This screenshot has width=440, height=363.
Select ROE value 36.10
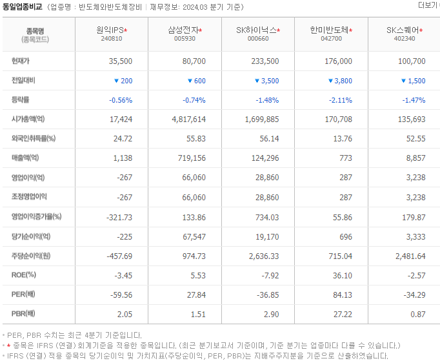click(x=343, y=276)
